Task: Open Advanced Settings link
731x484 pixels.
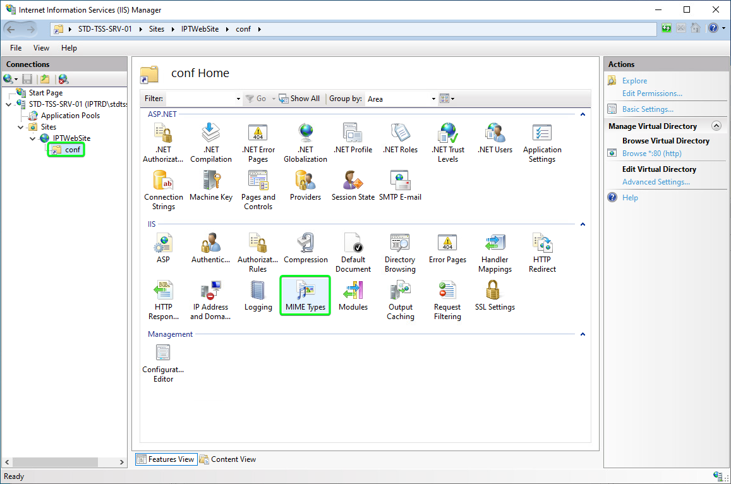Action: (x=656, y=182)
